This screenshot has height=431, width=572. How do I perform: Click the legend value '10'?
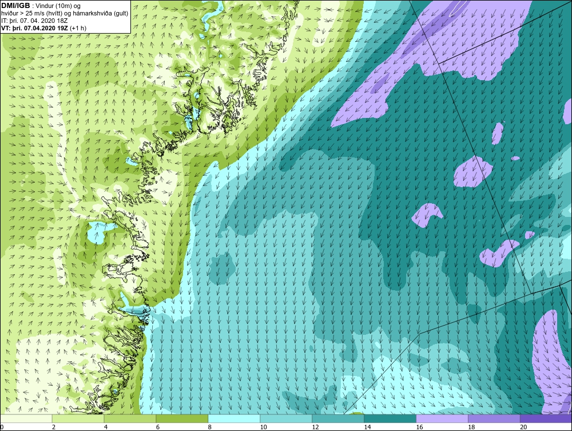point(263,427)
